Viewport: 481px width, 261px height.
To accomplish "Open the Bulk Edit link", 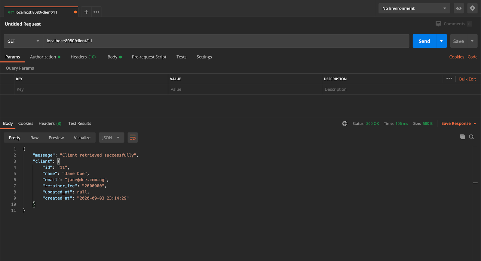I will click(x=467, y=79).
